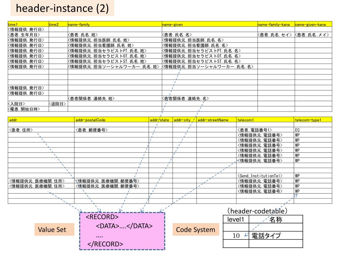Select the time1 column header
Viewport: 340px width, 255px height.
[x=28, y=25]
